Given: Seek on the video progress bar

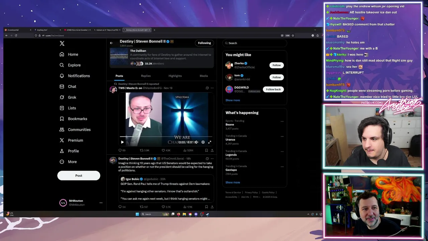Looking at the screenshot, I should coord(166,137).
